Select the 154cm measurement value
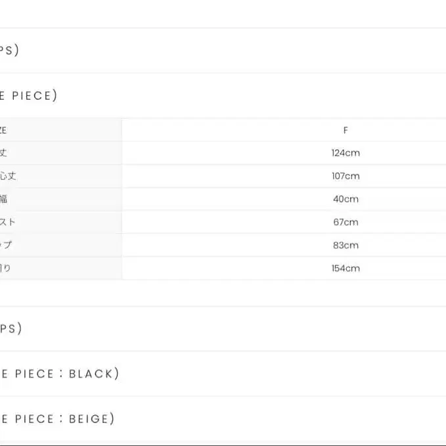Viewport: 446px width, 446px height. (x=346, y=268)
